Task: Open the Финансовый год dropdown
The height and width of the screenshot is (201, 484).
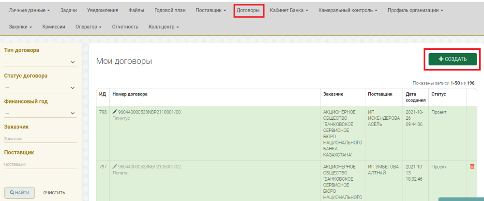Action: [x=40, y=113]
